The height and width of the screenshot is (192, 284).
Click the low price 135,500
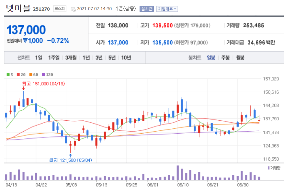point(163,43)
